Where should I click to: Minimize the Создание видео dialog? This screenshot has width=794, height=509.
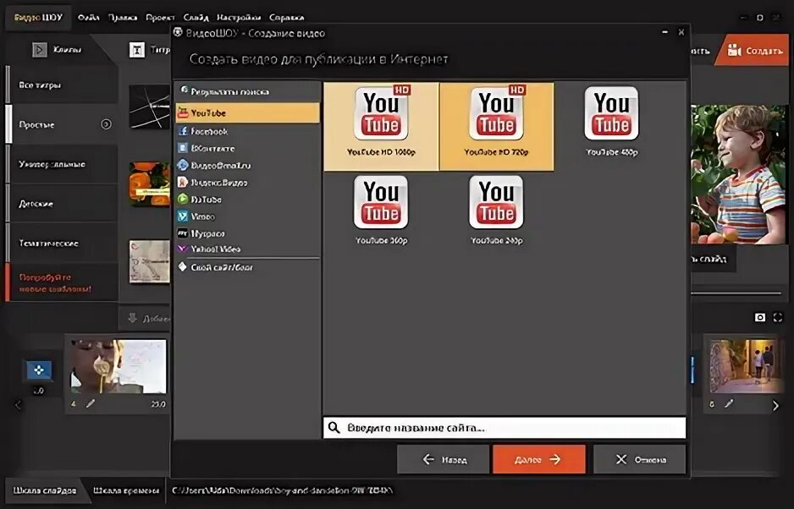pyautogui.click(x=664, y=32)
